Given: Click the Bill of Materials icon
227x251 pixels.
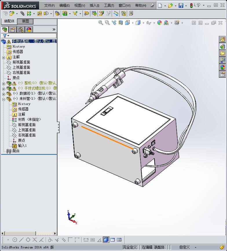Looking at the screenshot, I should [94, 13].
